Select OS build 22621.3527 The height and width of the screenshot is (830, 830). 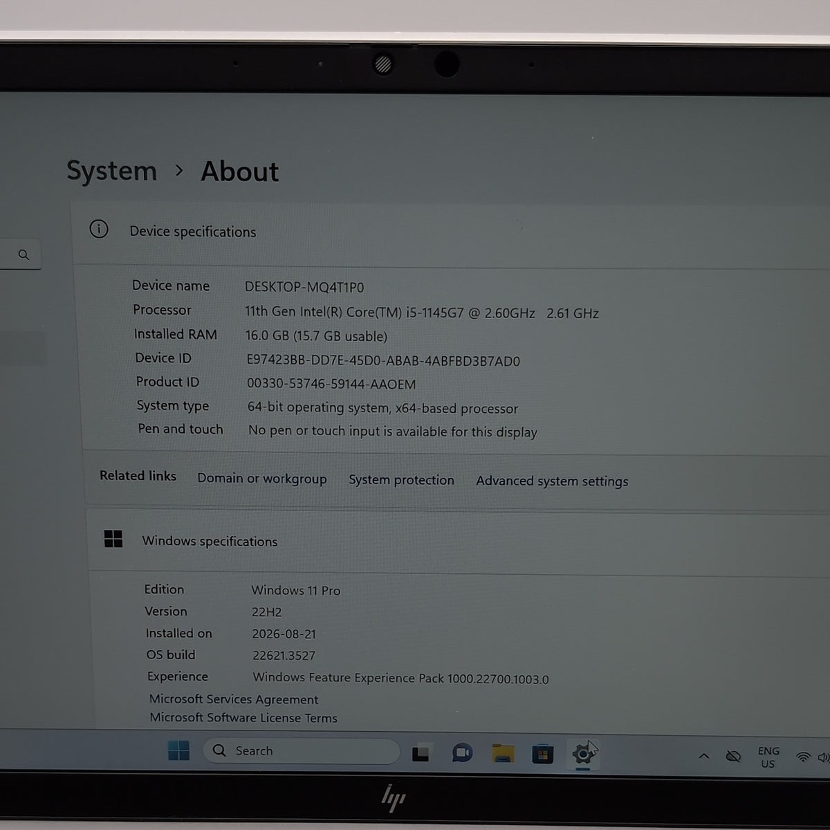(x=284, y=656)
